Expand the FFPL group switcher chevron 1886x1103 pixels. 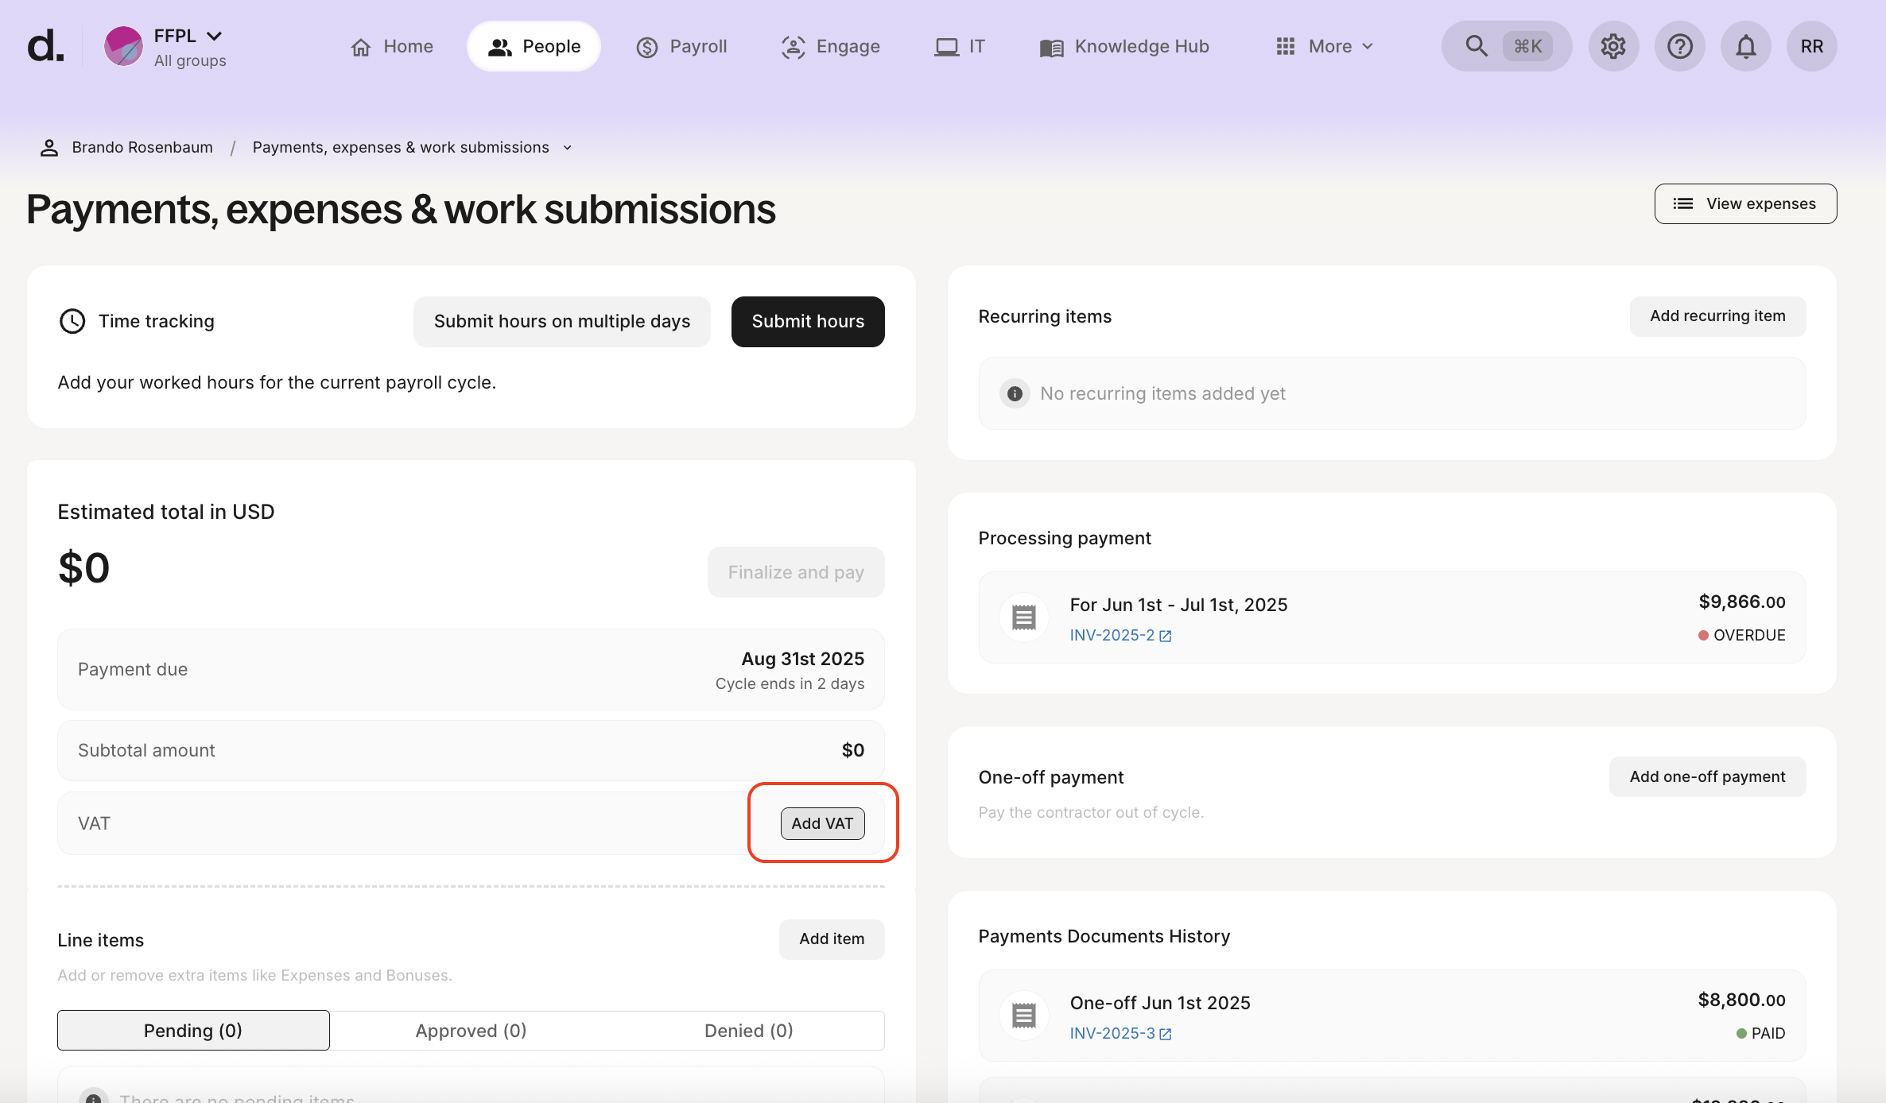pos(214,36)
